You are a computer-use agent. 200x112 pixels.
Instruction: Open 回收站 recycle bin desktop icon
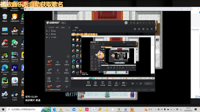[5, 18]
